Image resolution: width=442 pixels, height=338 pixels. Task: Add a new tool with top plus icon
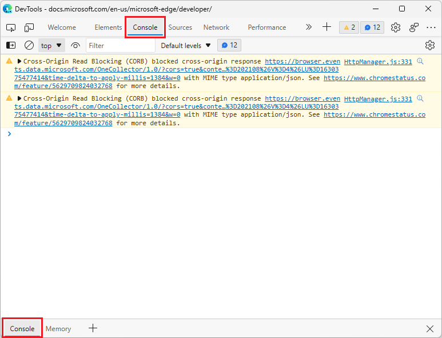(326, 27)
